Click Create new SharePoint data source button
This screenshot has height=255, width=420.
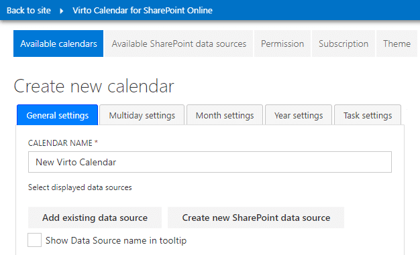[x=256, y=218]
